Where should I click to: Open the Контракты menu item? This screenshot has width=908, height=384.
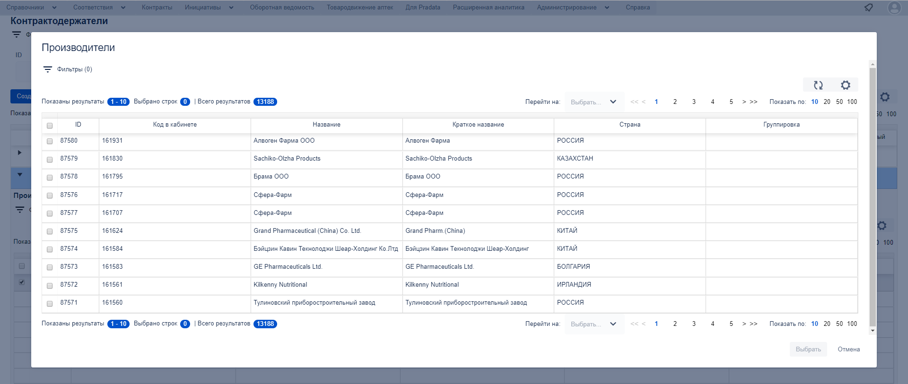coord(157,8)
